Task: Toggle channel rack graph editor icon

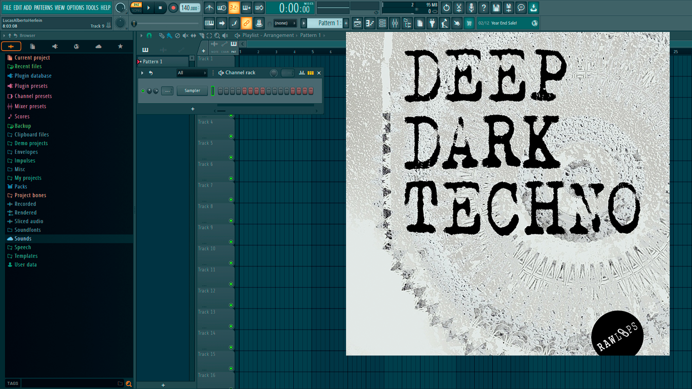Action: [302, 73]
